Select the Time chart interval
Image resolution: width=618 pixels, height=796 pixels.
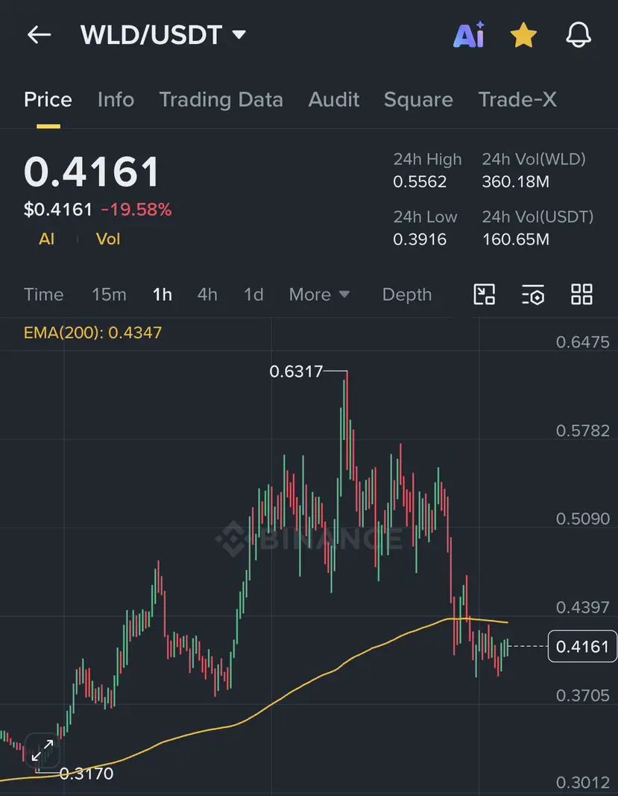pyautogui.click(x=44, y=295)
